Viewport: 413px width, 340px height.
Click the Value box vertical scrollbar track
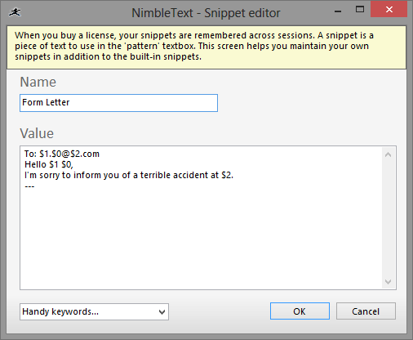389,218
